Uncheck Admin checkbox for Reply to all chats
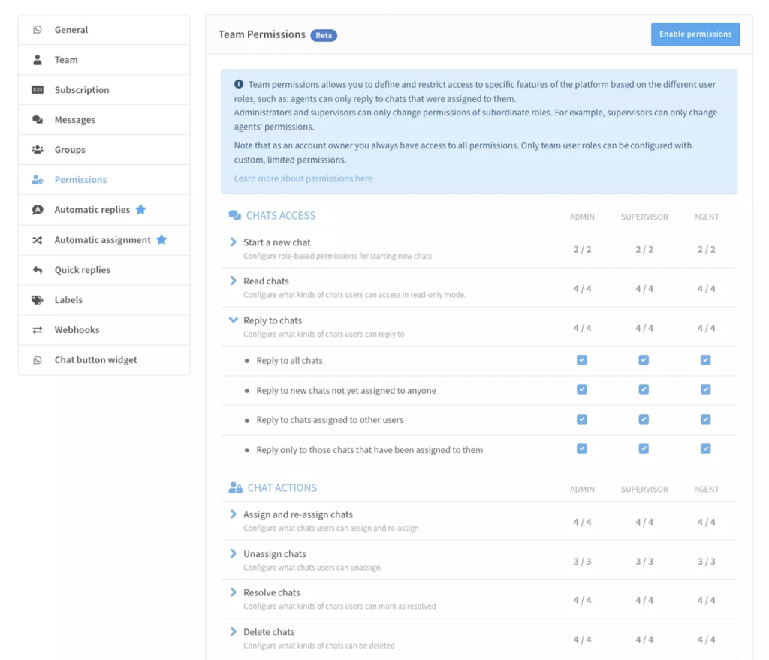The image size is (769, 660). tap(582, 360)
